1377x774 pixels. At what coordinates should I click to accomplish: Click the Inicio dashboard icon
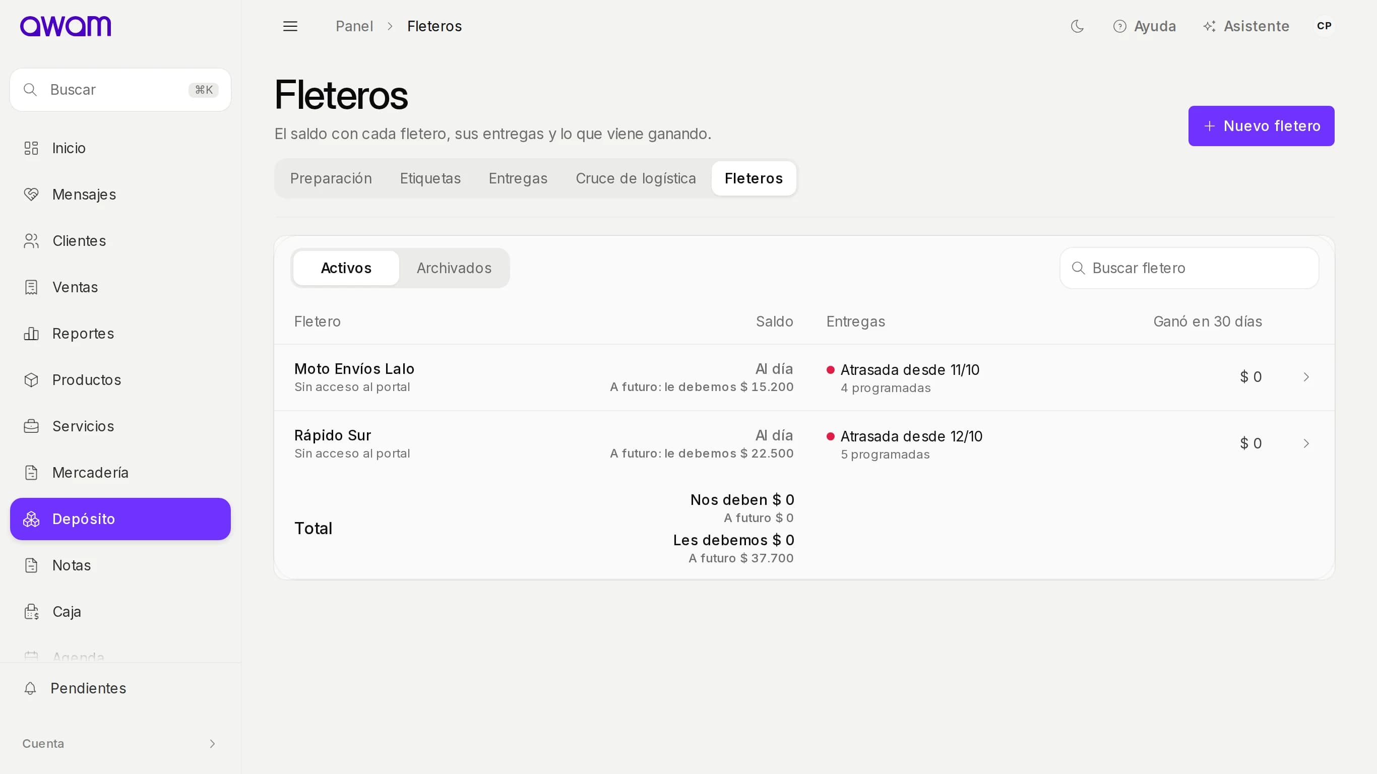tap(31, 148)
